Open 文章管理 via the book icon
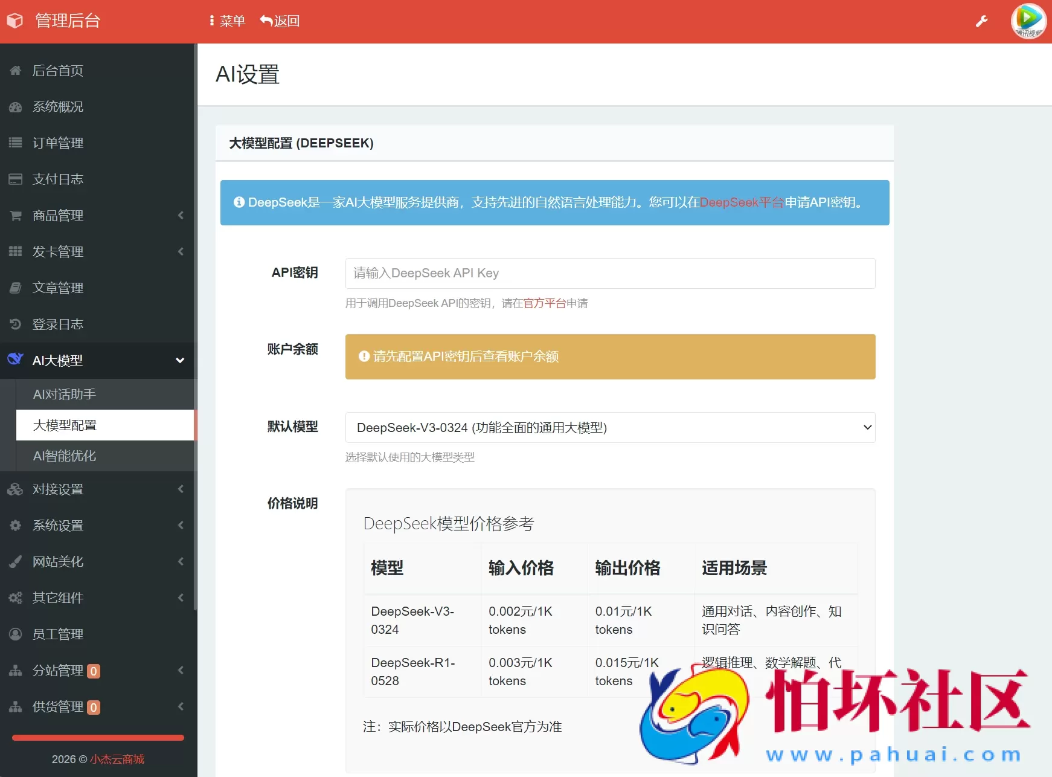This screenshot has height=777, width=1052. 15,288
